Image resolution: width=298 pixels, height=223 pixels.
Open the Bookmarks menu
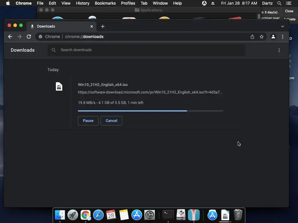click(x=105, y=3)
